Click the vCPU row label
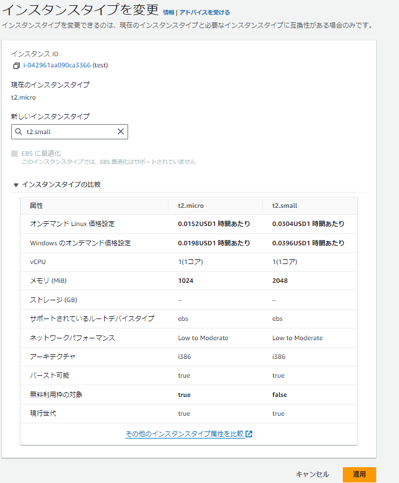The height and width of the screenshot is (483, 399). click(38, 262)
